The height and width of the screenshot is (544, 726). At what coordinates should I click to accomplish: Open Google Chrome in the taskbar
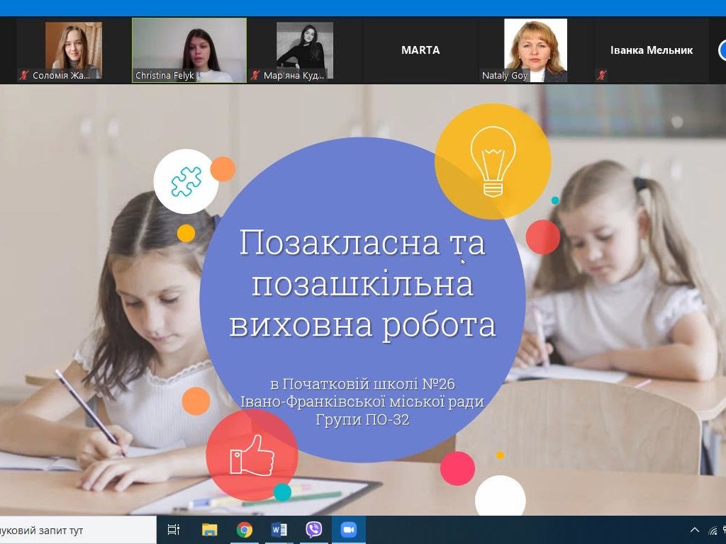tap(245, 530)
